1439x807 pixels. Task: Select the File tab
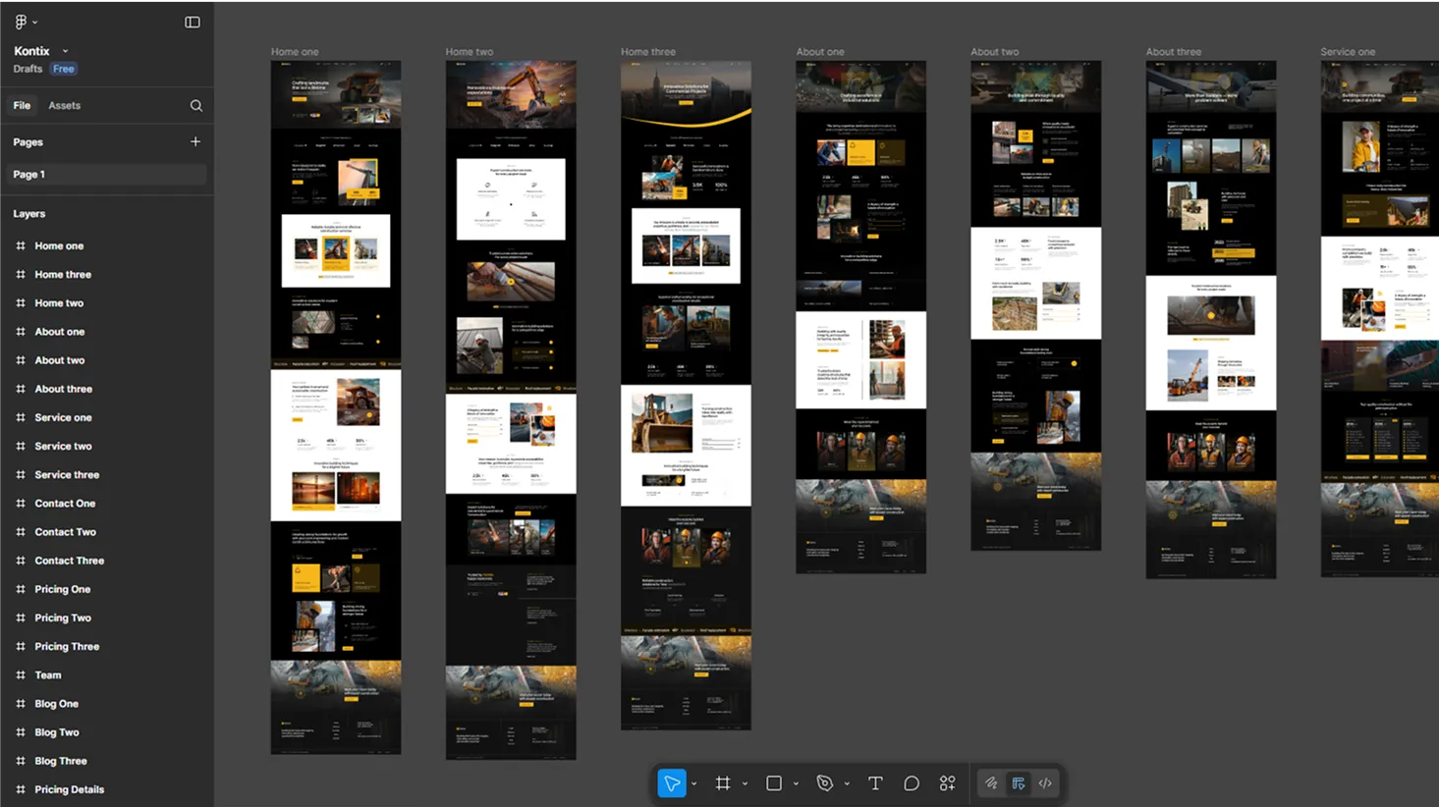[22, 105]
